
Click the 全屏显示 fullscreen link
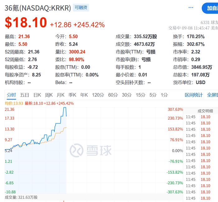coord(212,95)
